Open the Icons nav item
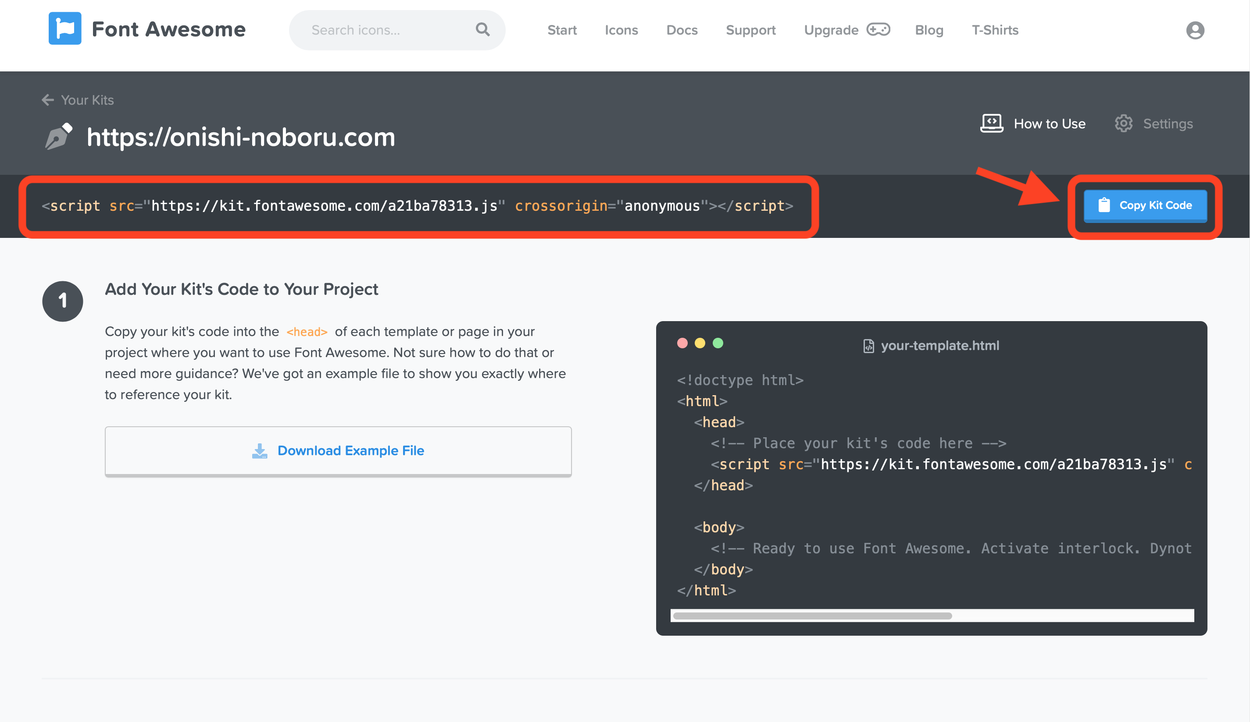Screen dimensions: 1250x722 [621, 30]
